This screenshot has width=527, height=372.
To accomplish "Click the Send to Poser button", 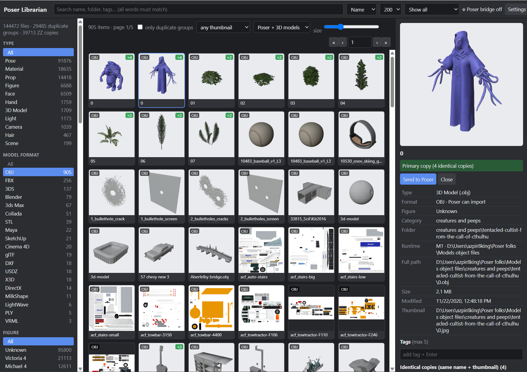I will pyautogui.click(x=418, y=179).
